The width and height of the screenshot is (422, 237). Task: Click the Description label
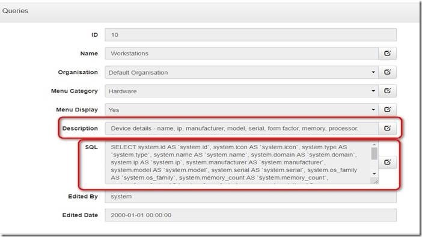[80, 128]
